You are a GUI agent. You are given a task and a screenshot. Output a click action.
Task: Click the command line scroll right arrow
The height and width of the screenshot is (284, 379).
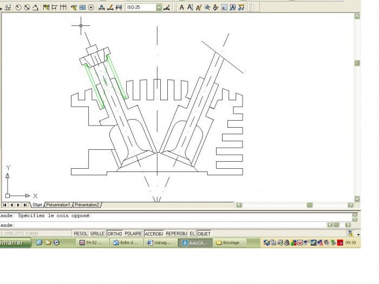348,225
